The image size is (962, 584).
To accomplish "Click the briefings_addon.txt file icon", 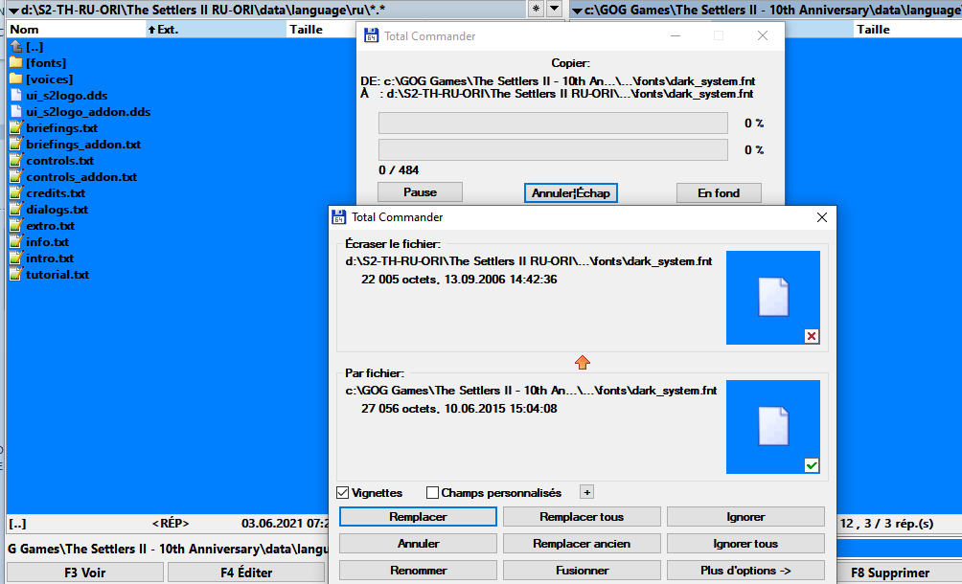I will [16, 144].
